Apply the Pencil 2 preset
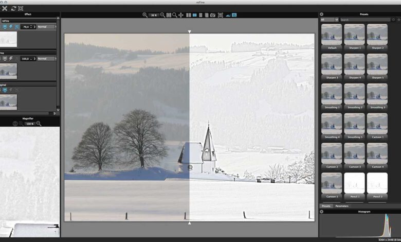Screen dimensions: 401x242 377,185
